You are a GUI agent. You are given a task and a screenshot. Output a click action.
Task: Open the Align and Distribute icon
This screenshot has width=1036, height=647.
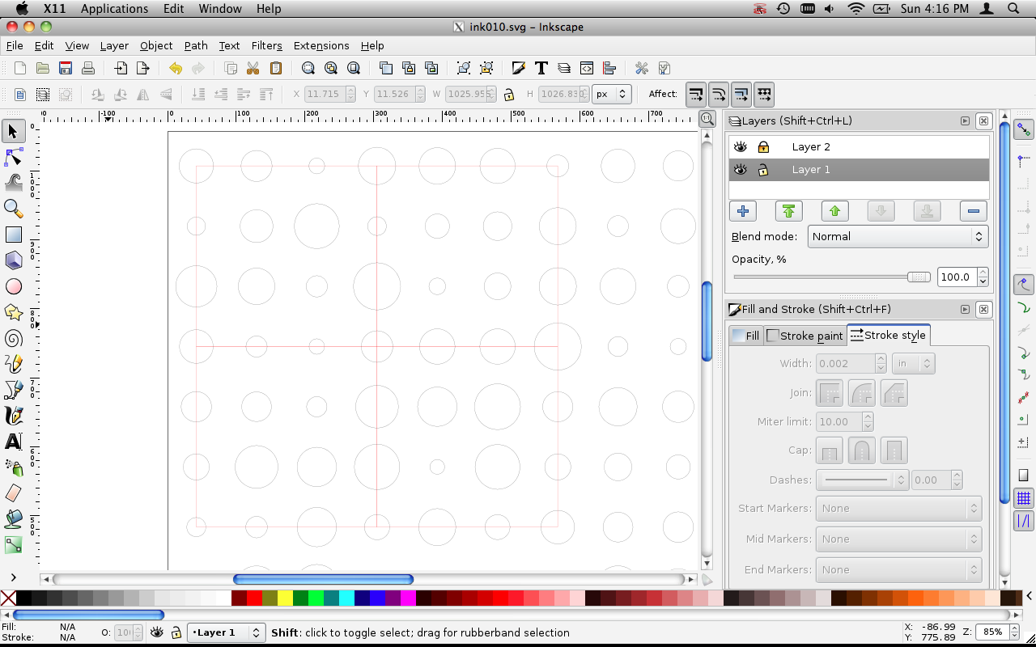609,68
